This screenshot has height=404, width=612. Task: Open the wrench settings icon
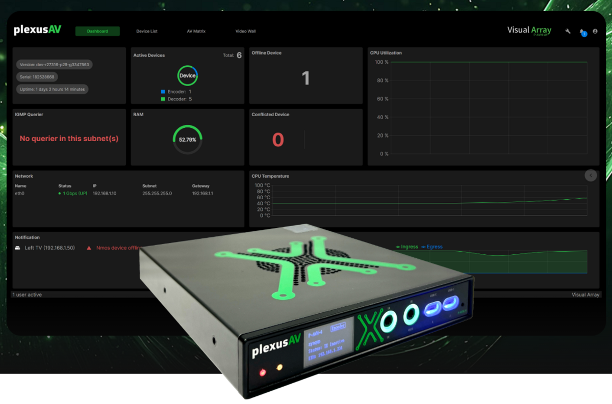(568, 31)
